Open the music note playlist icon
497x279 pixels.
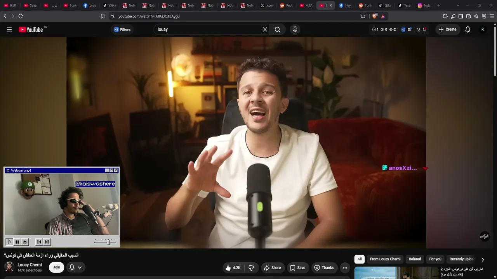click(453, 16)
